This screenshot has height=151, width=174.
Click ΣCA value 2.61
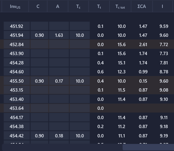(143, 44)
